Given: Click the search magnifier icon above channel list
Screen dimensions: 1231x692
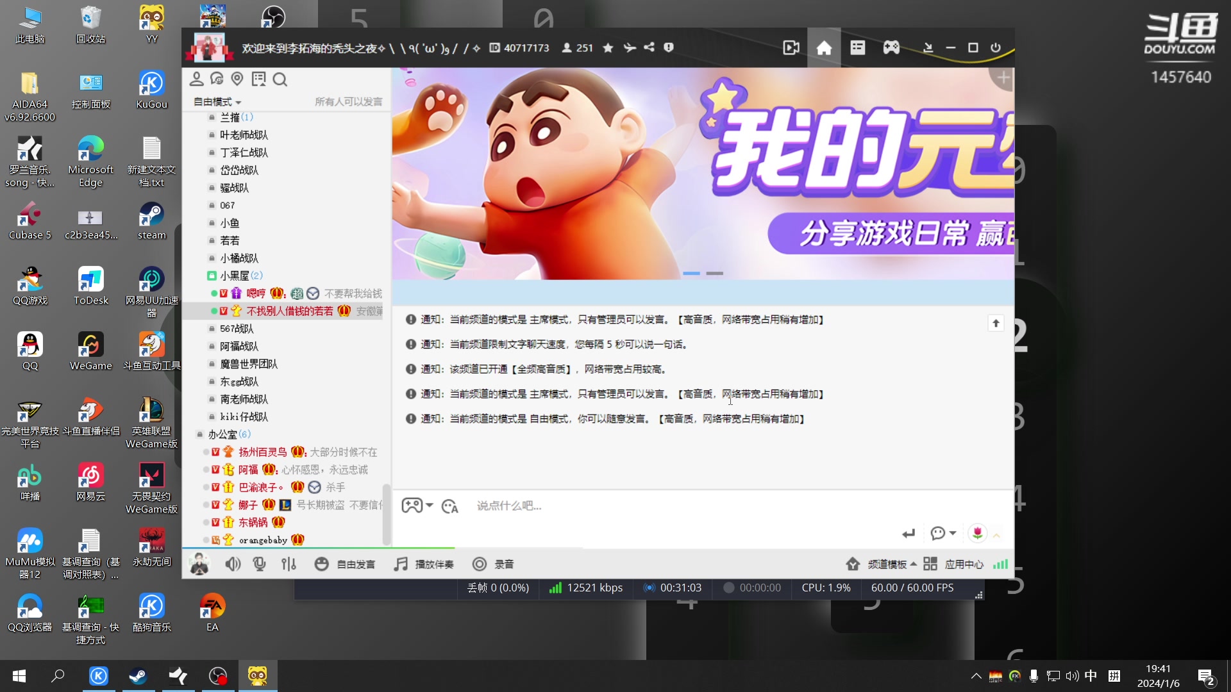Looking at the screenshot, I should point(280,79).
